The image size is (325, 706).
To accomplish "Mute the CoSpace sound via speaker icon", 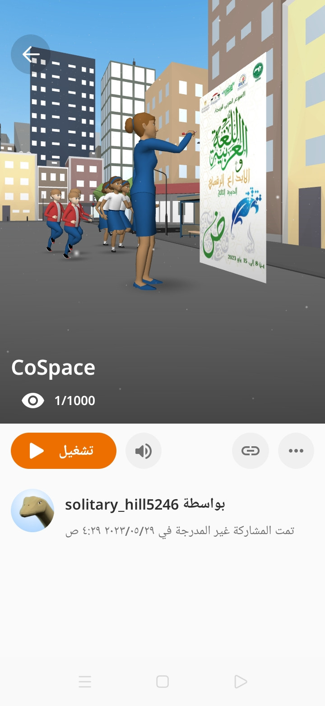I will (x=144, y=451).
